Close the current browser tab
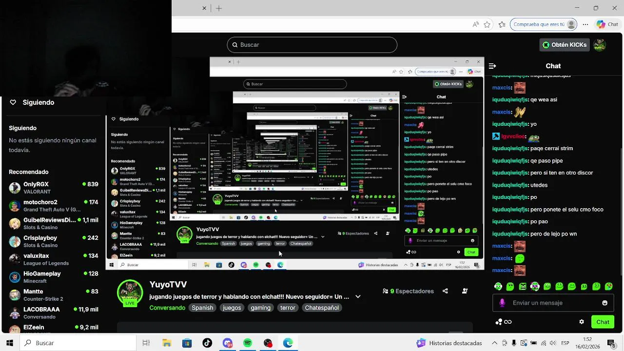The height and width of the screenshot is (351, 624). click(x=204, y=8)
